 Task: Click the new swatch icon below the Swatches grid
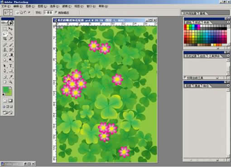point(218,48)
